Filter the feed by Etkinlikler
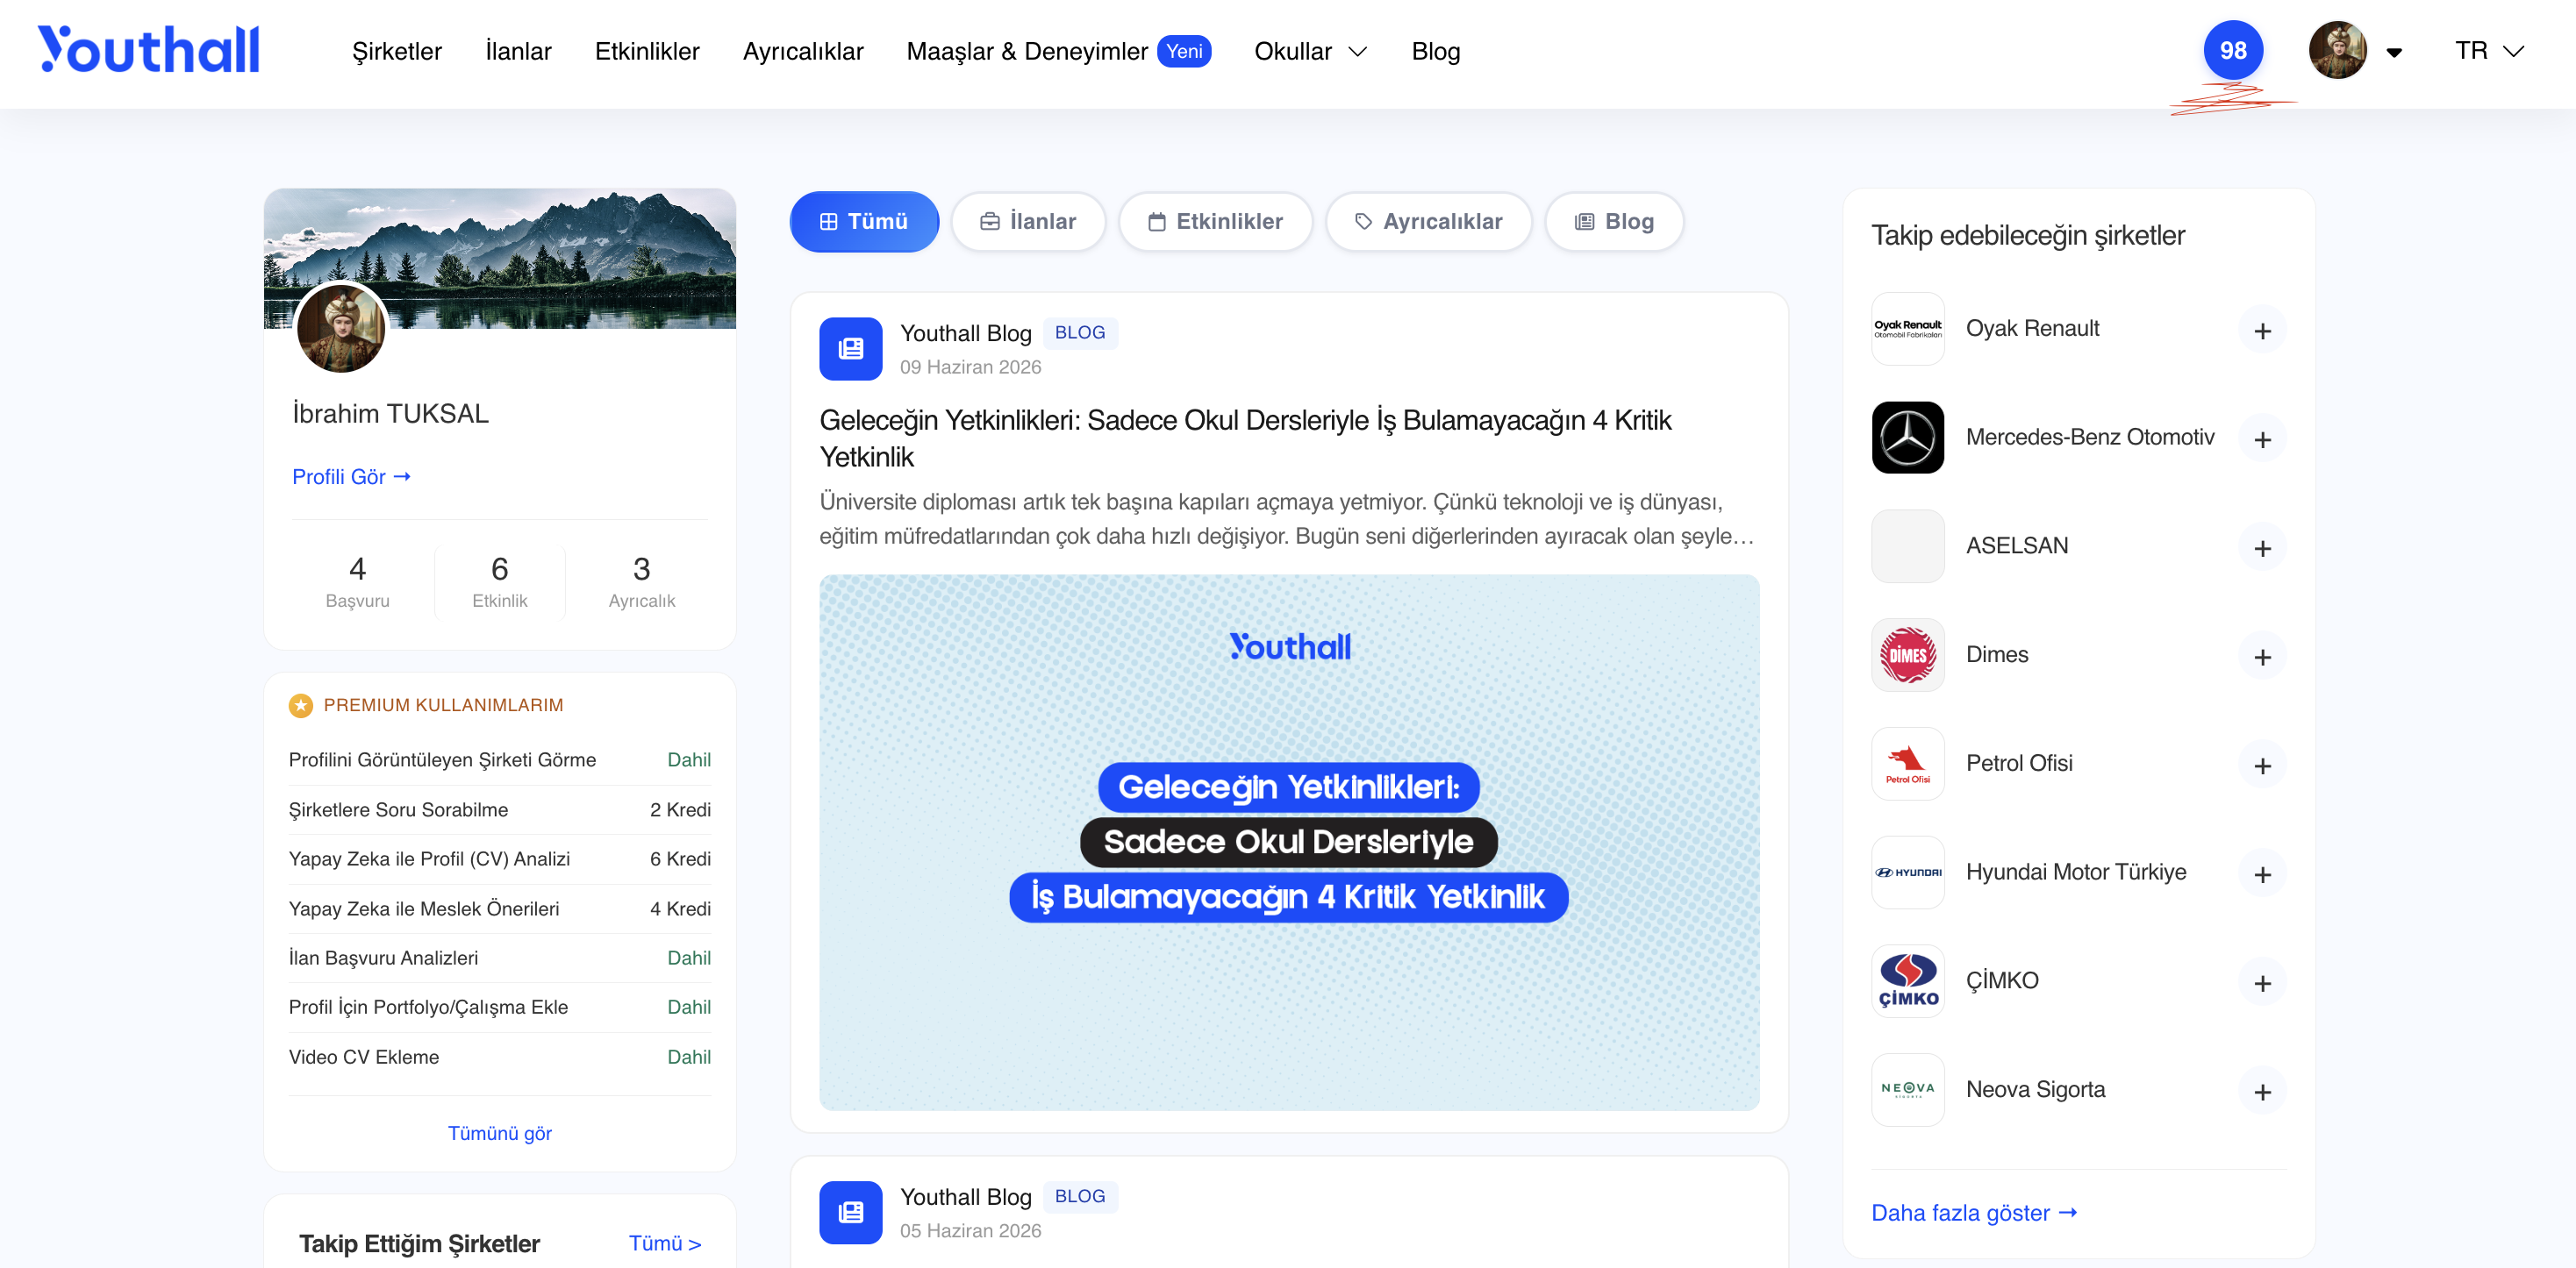The height and width of the screenshot is (1268, 2576). 1215,222
